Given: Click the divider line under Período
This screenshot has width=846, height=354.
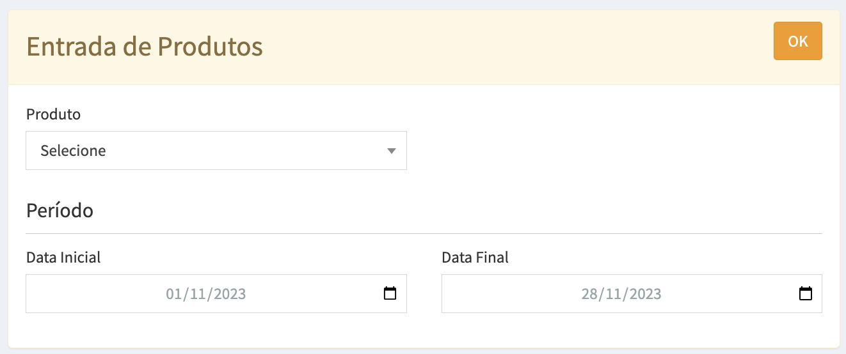Looking at the screenshot, I should [424, 234].
